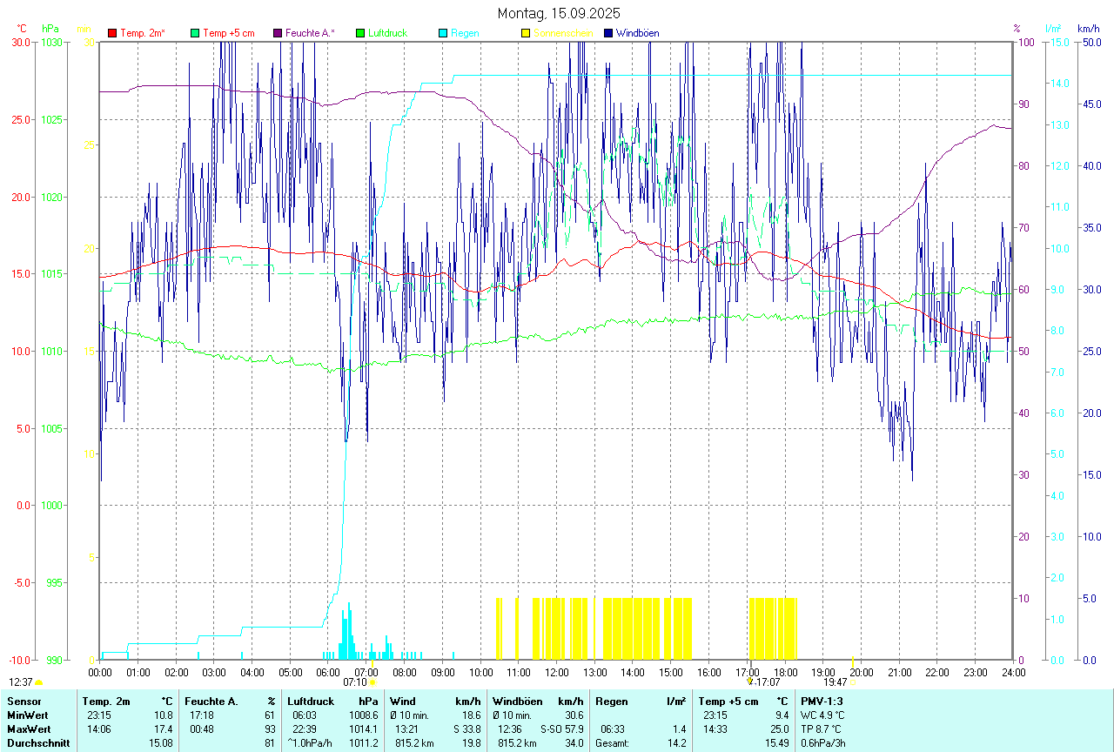Click the MaxWert row label
Screen dimensions: 1114x752
click(x=27, y=728)
